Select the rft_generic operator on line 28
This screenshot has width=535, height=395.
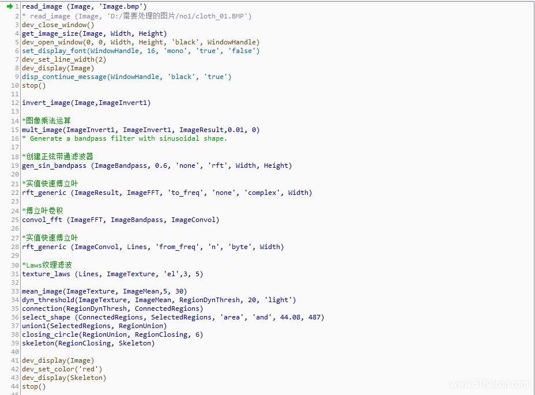click(40, 247)
